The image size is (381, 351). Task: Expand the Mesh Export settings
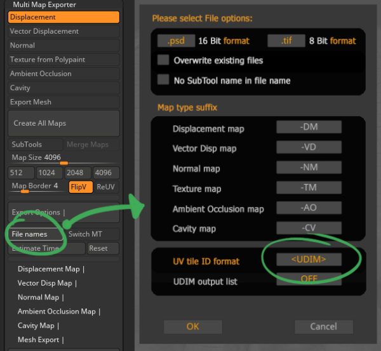click(x=41, y=340)
